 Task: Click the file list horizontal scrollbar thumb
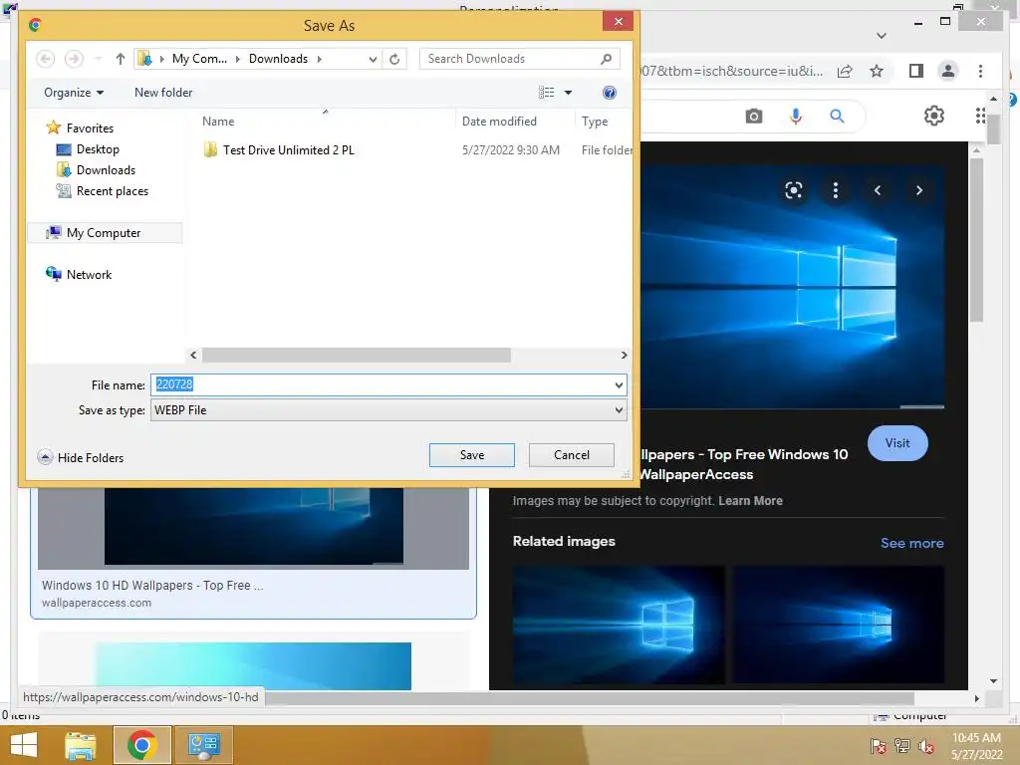click(x=357, y=356)
